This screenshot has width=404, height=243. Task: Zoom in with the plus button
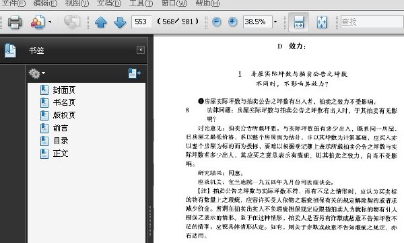pyautogui.click(x=233, y=22)
